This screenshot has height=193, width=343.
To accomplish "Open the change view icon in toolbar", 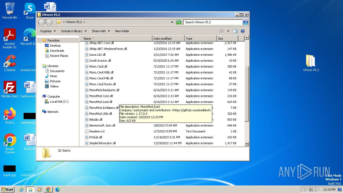I will point(221,31).
